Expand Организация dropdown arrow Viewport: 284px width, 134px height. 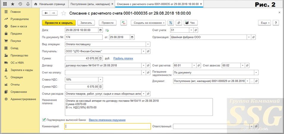pos(249,37)
